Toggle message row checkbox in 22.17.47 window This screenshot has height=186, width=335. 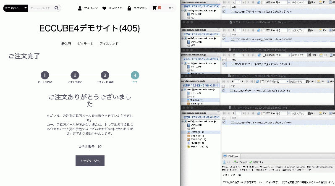coord(223,91)
